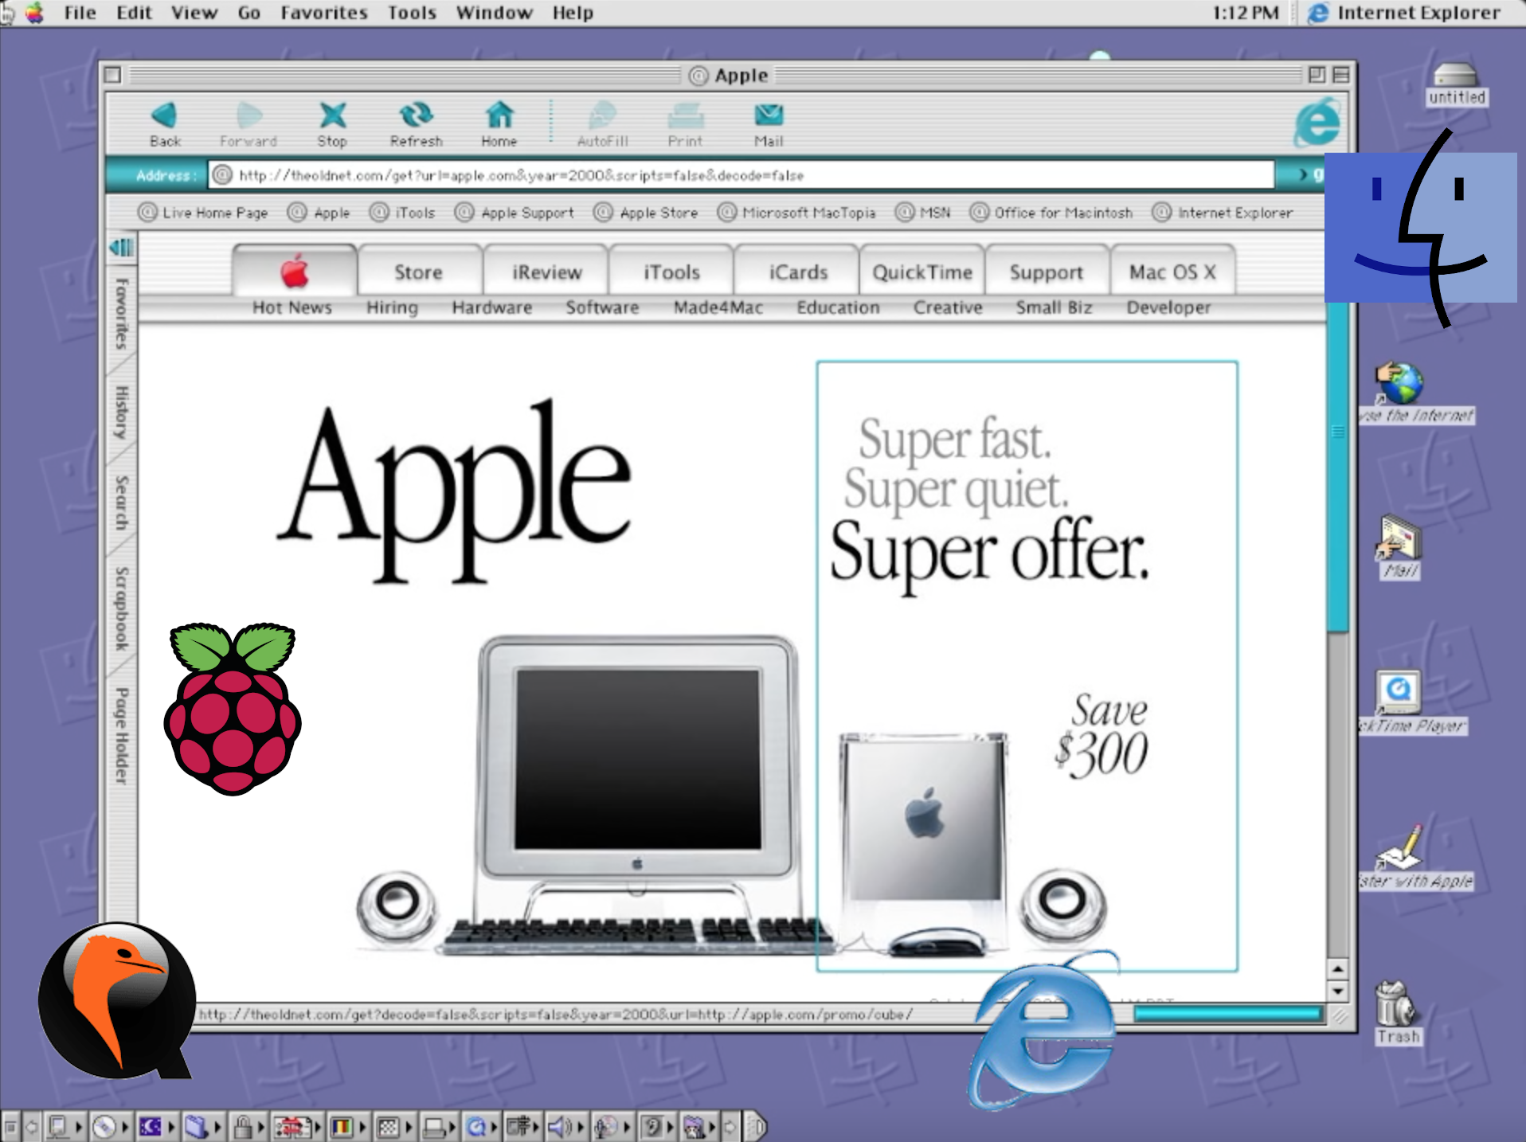Screen dimensions: 1526x1142
Task: Open the Go menu
Action: click(249, 13)
